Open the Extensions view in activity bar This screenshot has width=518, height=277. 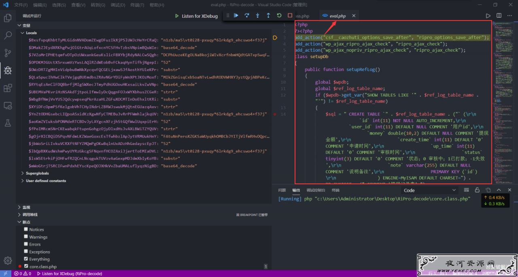pos(7,88)
